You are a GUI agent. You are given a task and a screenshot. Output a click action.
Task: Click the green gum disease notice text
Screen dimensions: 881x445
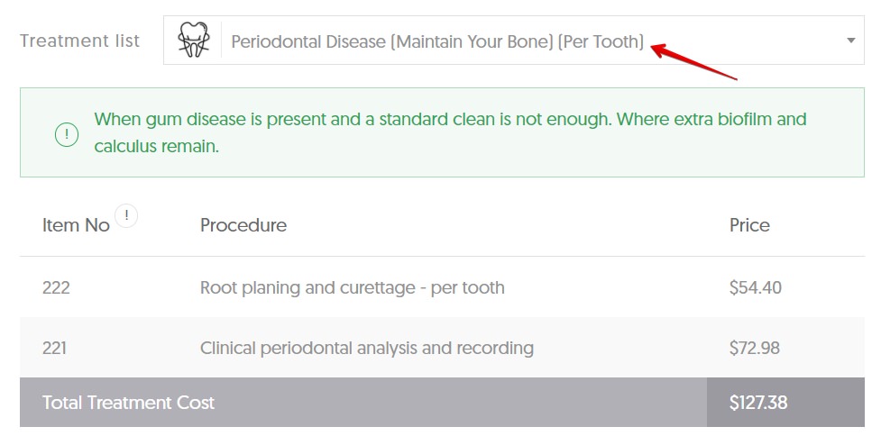pos(450,120)
